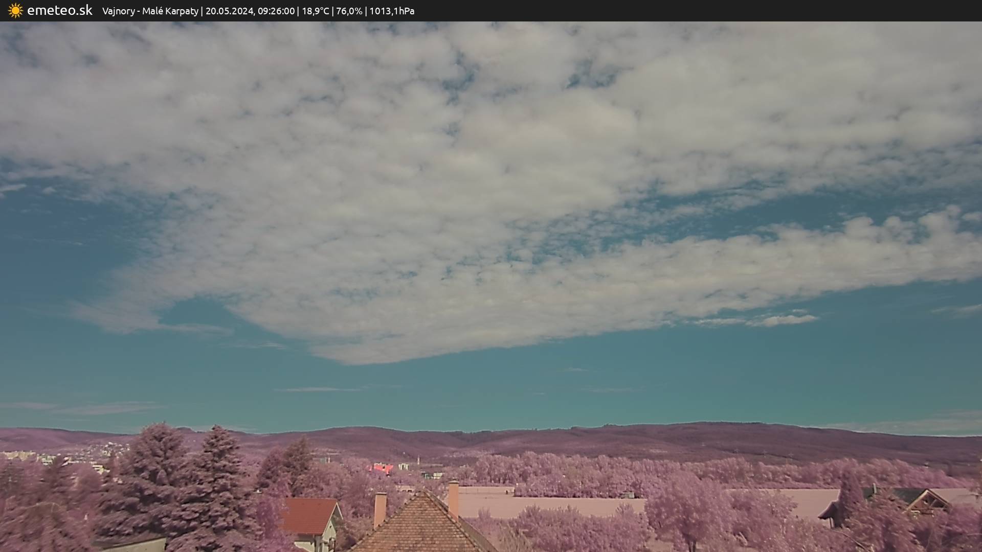
Task: Click the left chimney near tiled roof
Action: [380, 508]
